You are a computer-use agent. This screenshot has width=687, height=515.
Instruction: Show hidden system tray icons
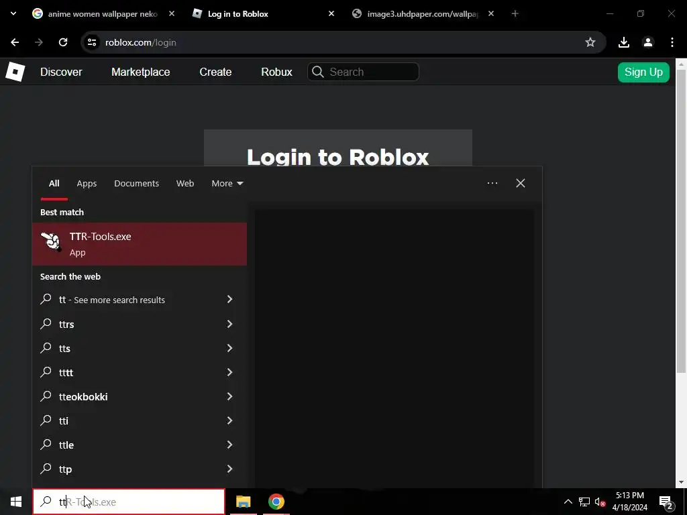[x=568, y=502]
